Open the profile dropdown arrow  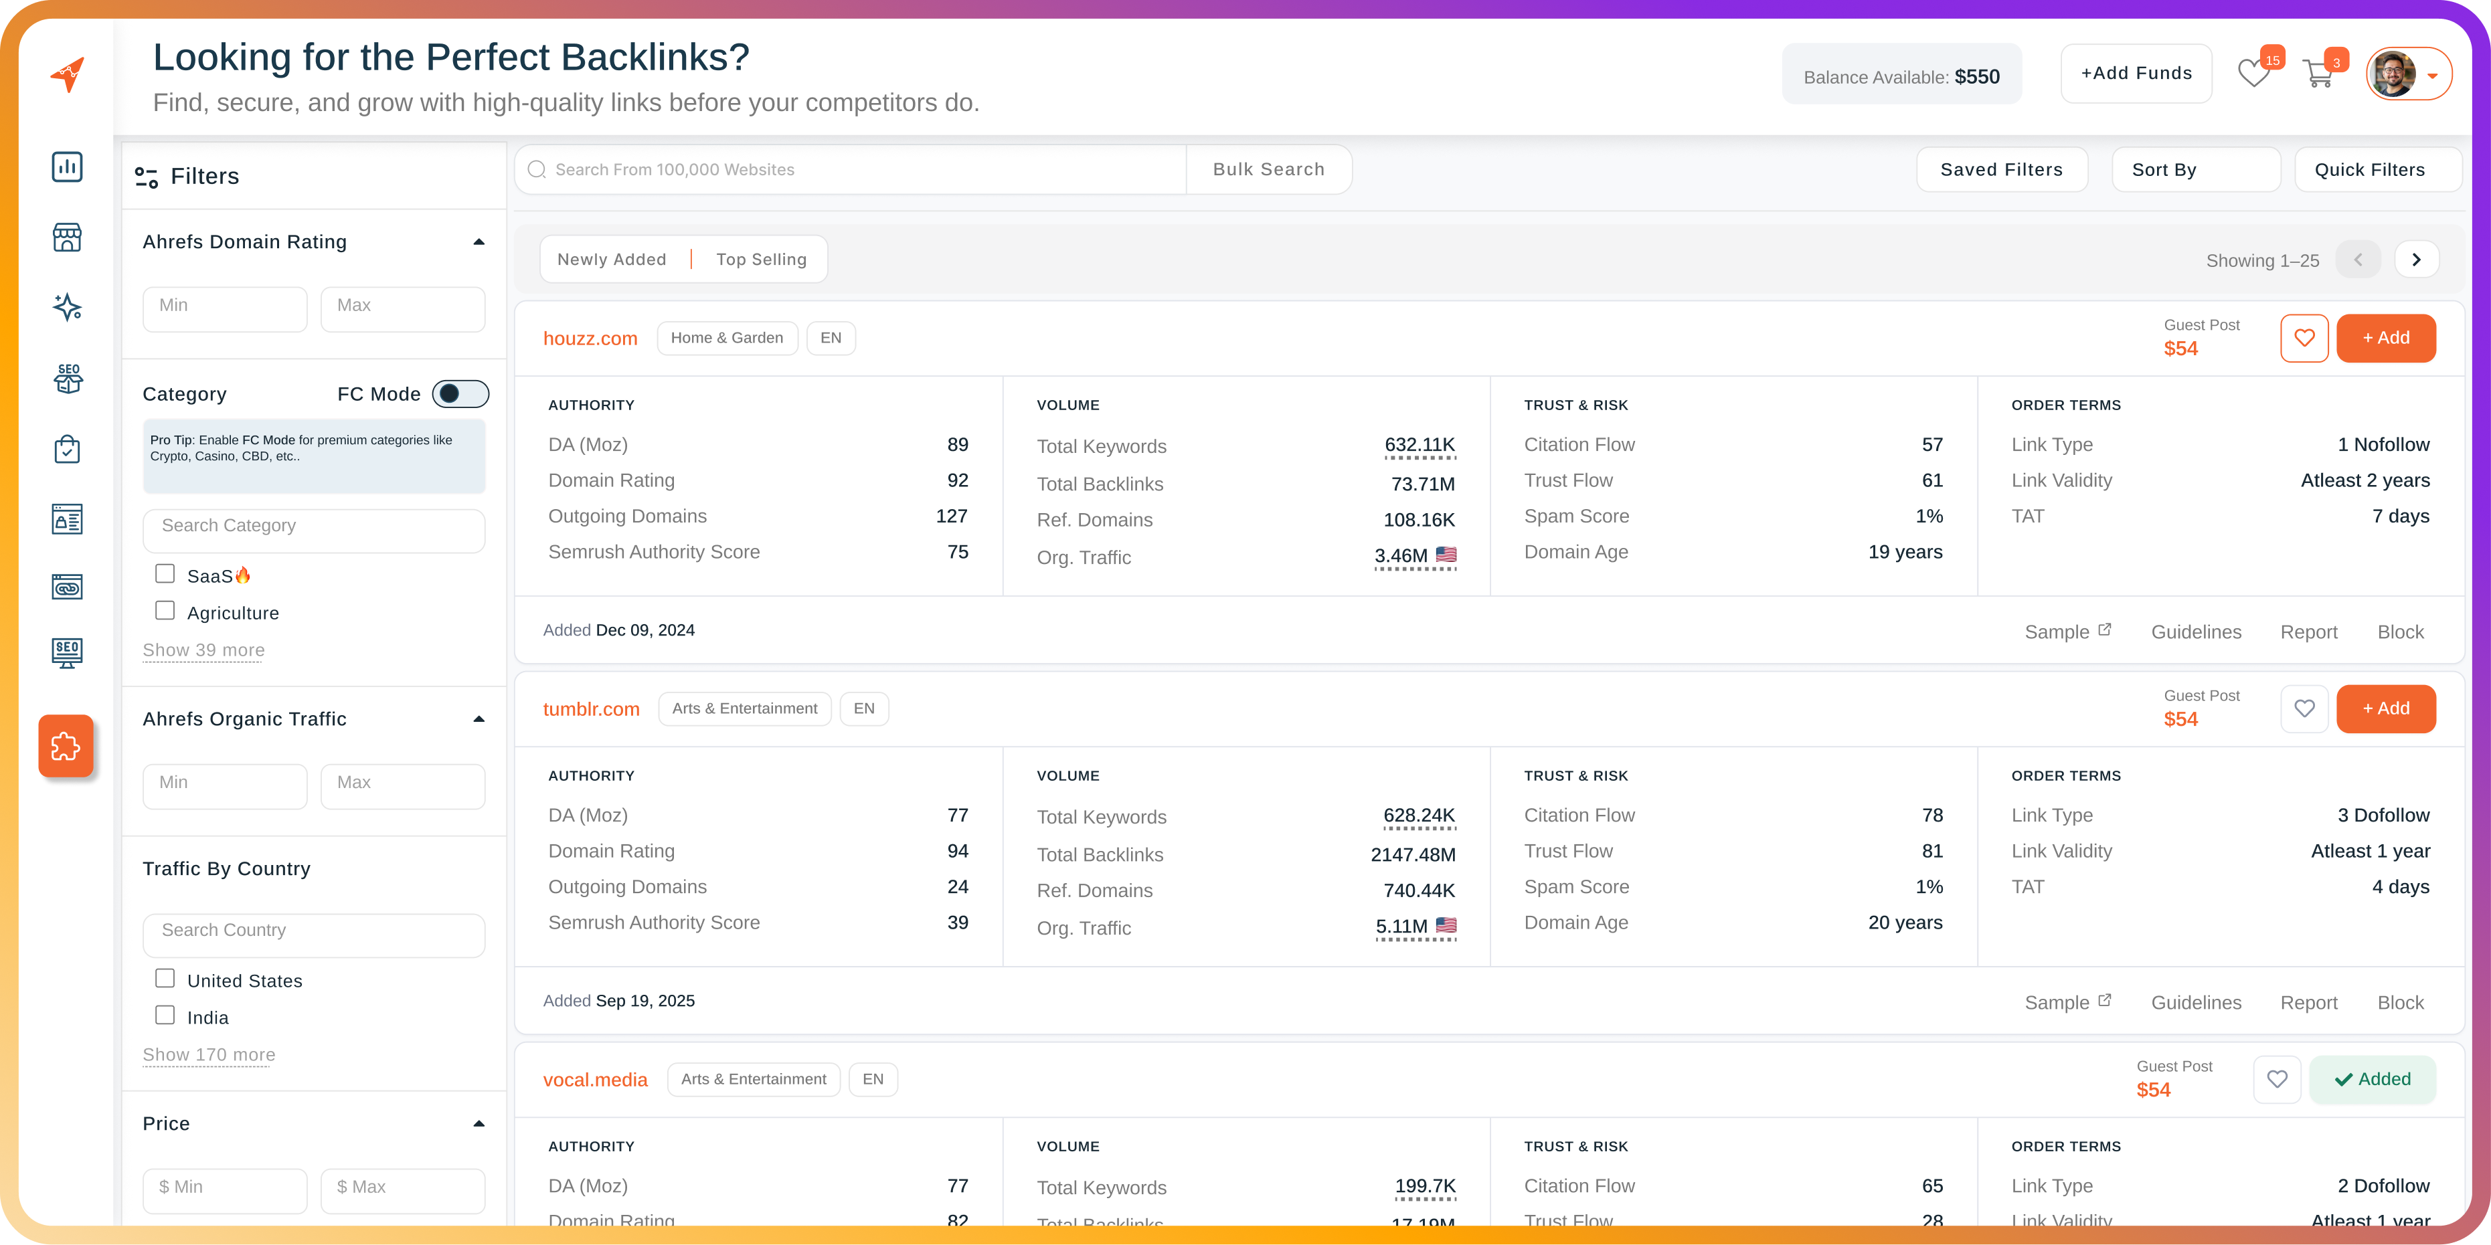[2432, 76]
